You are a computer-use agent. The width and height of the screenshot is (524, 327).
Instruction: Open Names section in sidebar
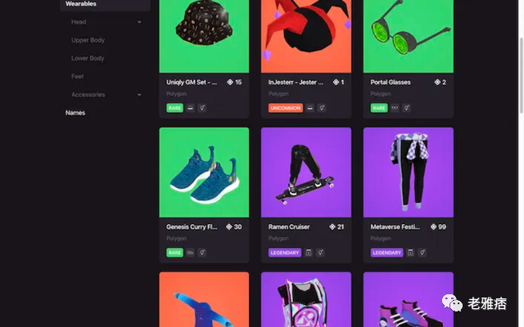75,113
